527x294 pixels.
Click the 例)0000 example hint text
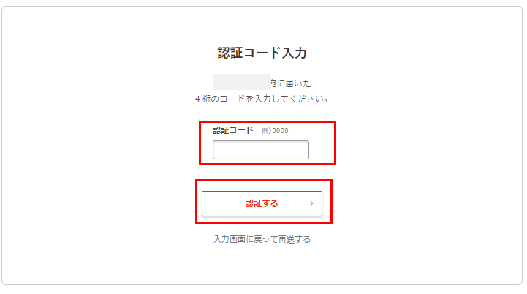(275, 131)
